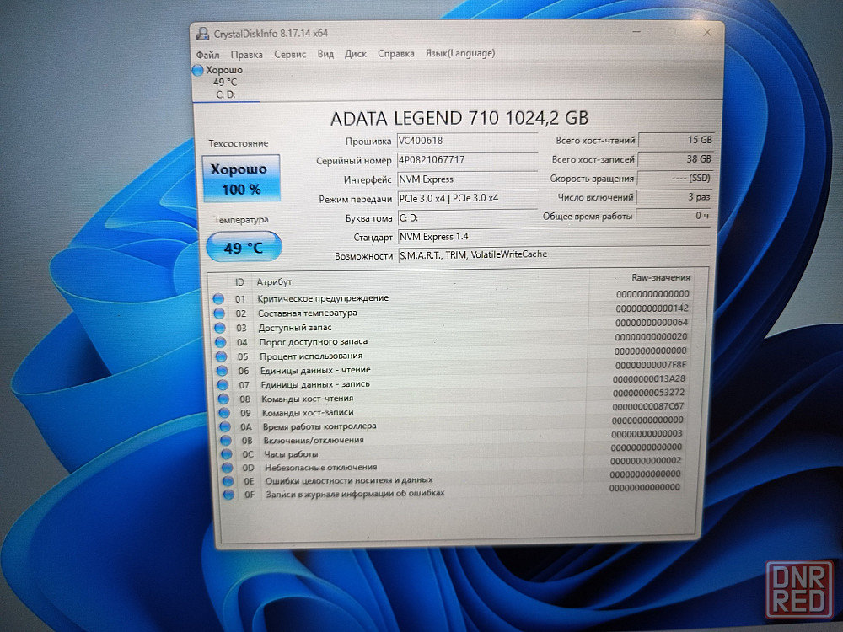The image size is (843, 632).
Task: Click the Атрибут column header
Action: point(274,281)
